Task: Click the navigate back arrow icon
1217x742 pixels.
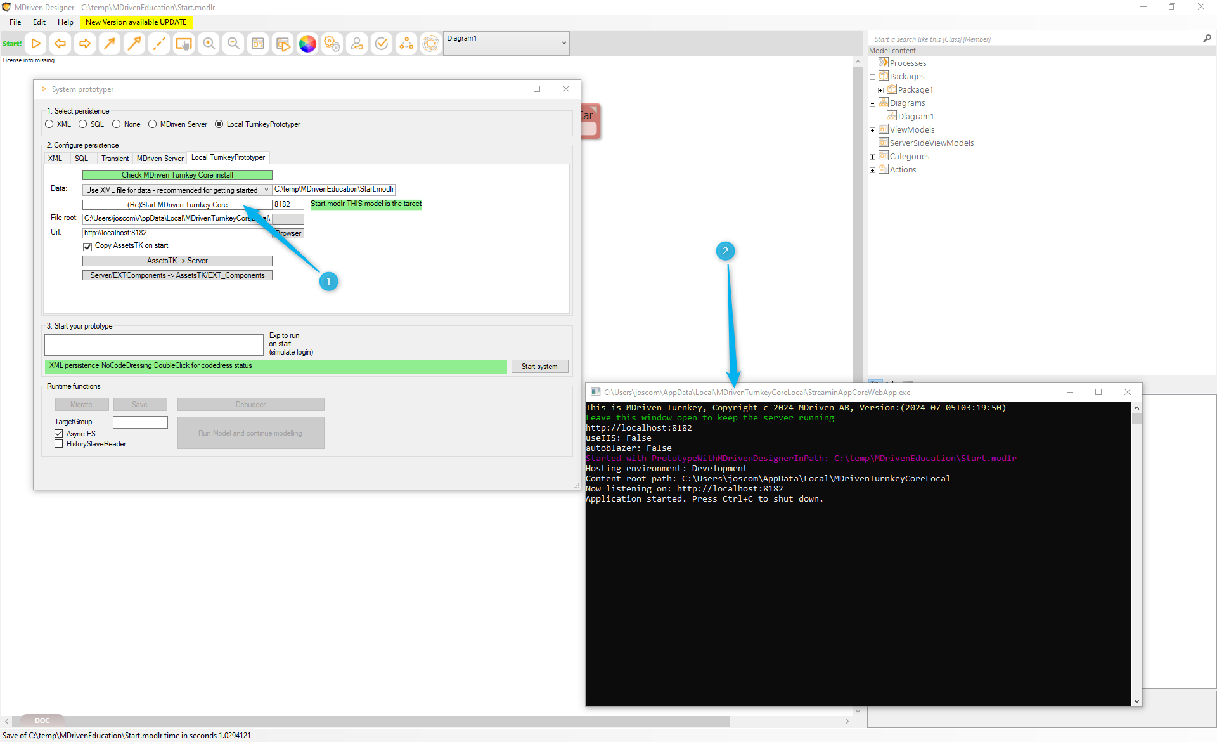Action: pyautogui.click(x=60, y=44)
